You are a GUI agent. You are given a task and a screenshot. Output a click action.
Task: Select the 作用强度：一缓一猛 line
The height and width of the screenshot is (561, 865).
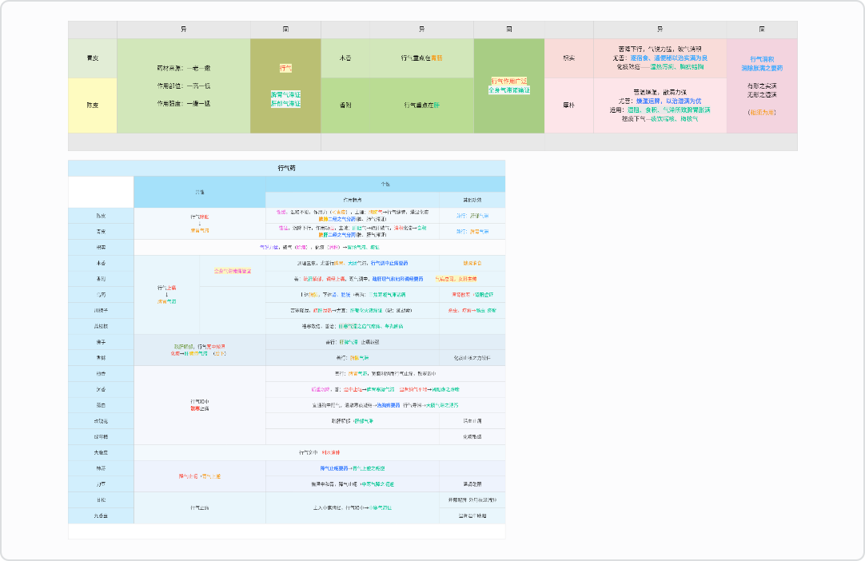coord(184,104)
